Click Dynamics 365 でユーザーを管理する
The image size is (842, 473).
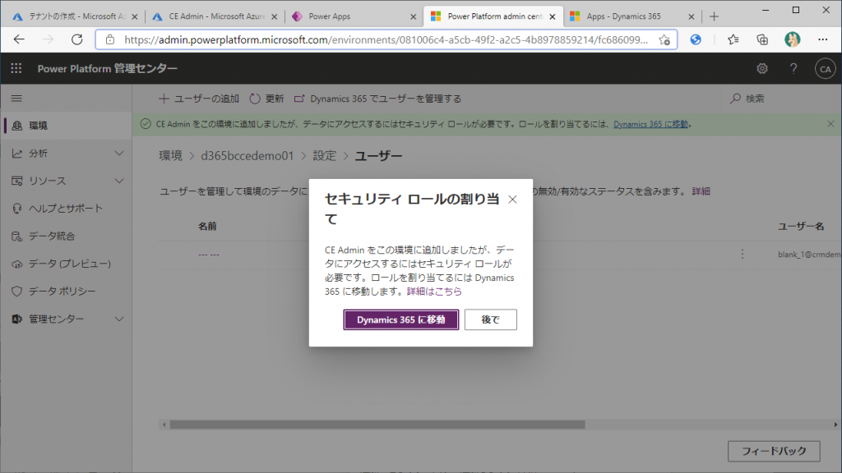(x=378, y=99)
